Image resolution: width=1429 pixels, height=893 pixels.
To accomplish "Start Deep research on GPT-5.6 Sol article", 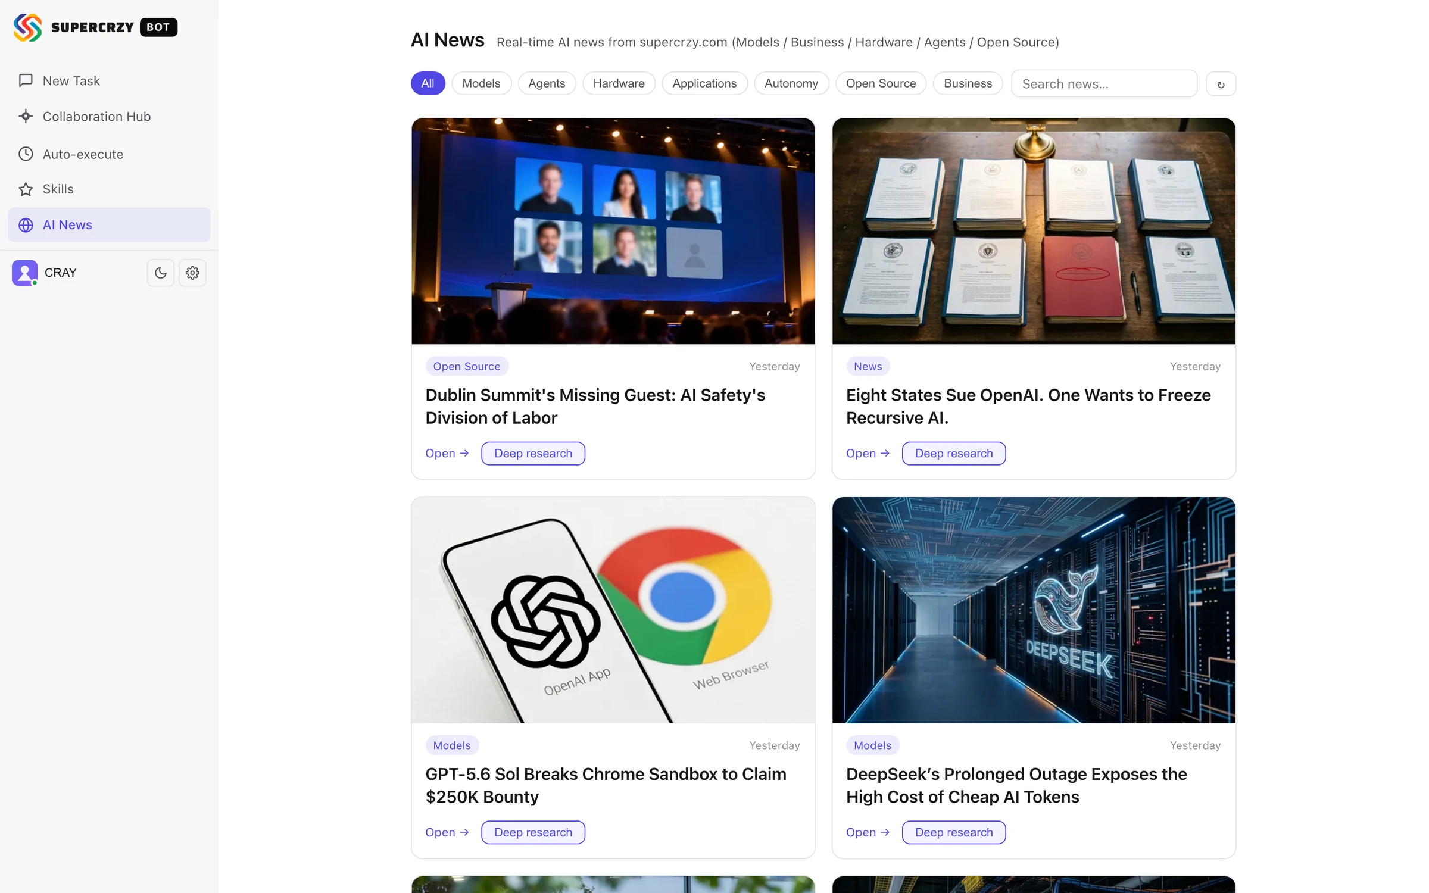I will pos(533,832).
